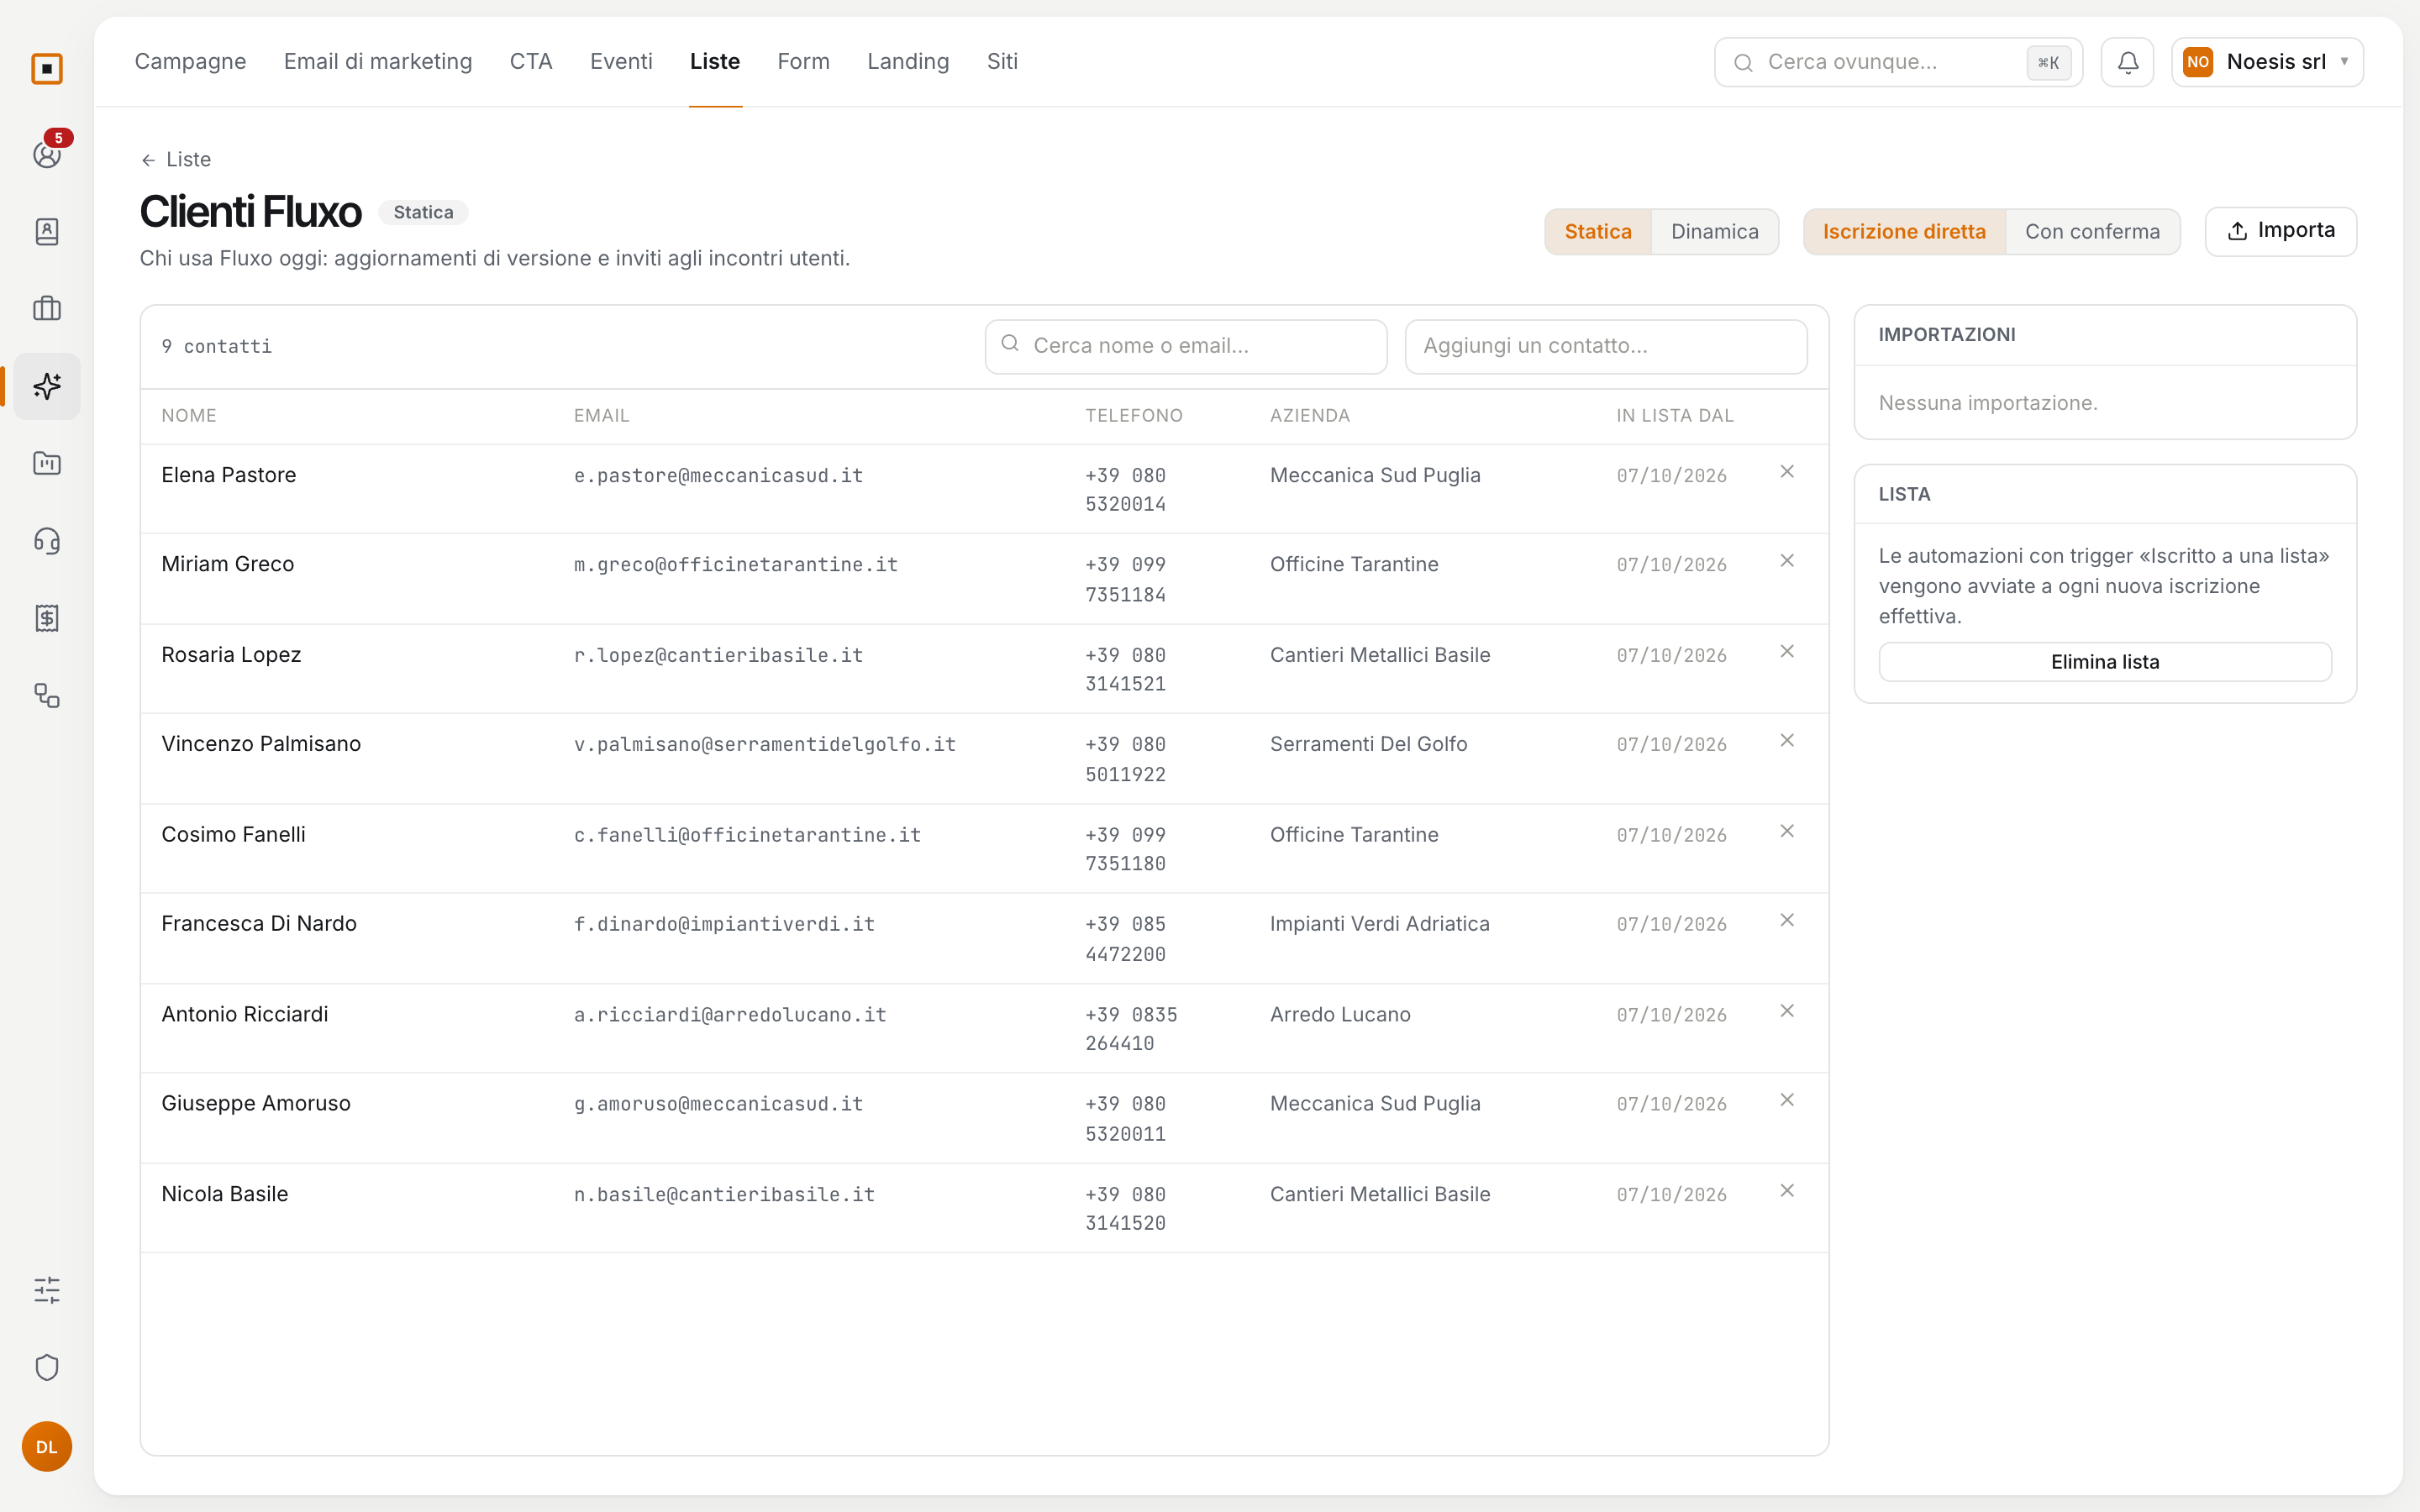Open the Noesis srl account dropdown
Image resolution: width=2420 pixels, height=1512 pixels.
[2267, 62]
